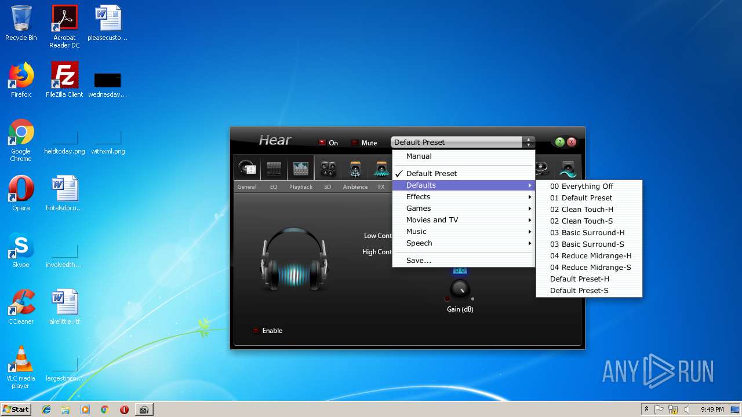Click the Gain (dB) knob
The height and width of the screenshot is (417, 742).
[x=460, y=289]
